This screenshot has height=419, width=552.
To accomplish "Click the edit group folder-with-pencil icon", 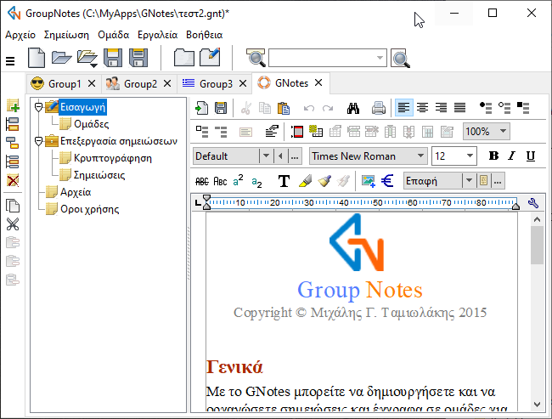I will [x=210, y=57].
